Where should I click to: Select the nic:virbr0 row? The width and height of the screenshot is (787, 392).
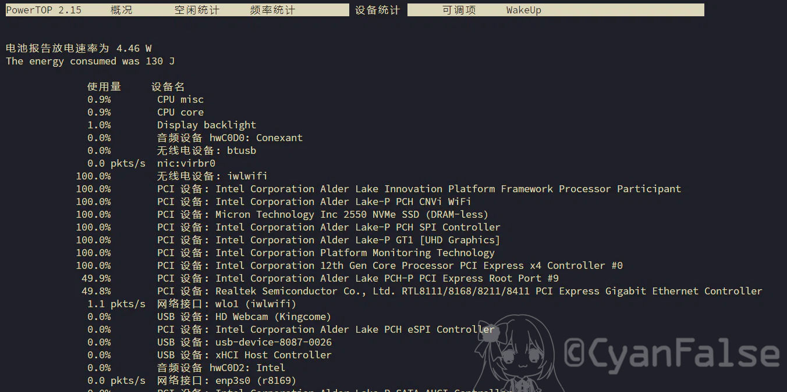pos(186,163)
